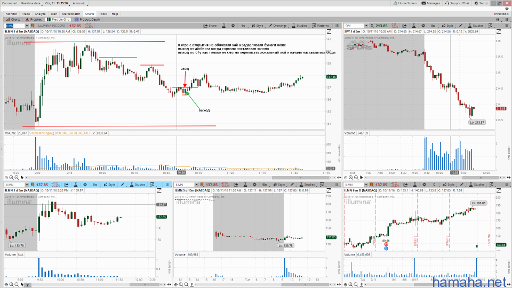Open settings gear on ILMN daily chart
This screenshot has width=512, height=288.
tap(424, 185)
